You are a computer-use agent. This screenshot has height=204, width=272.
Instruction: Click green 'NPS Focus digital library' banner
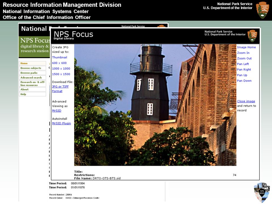(x=34, y=47)
